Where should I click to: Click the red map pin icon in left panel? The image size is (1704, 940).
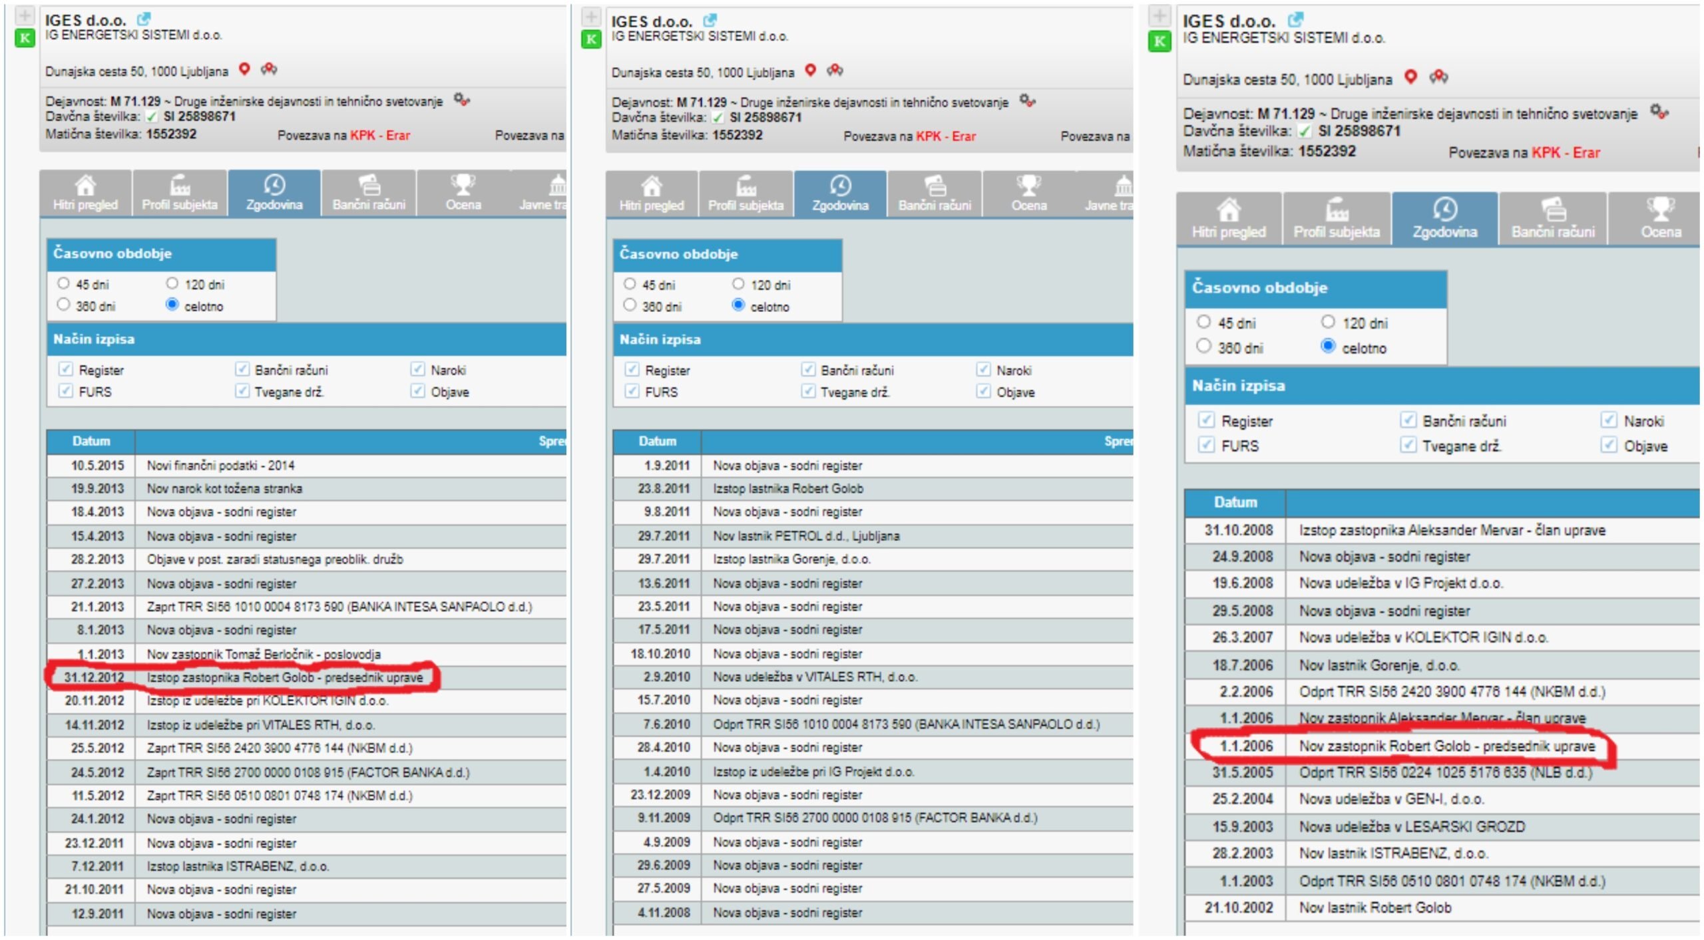tap(244, 69)
